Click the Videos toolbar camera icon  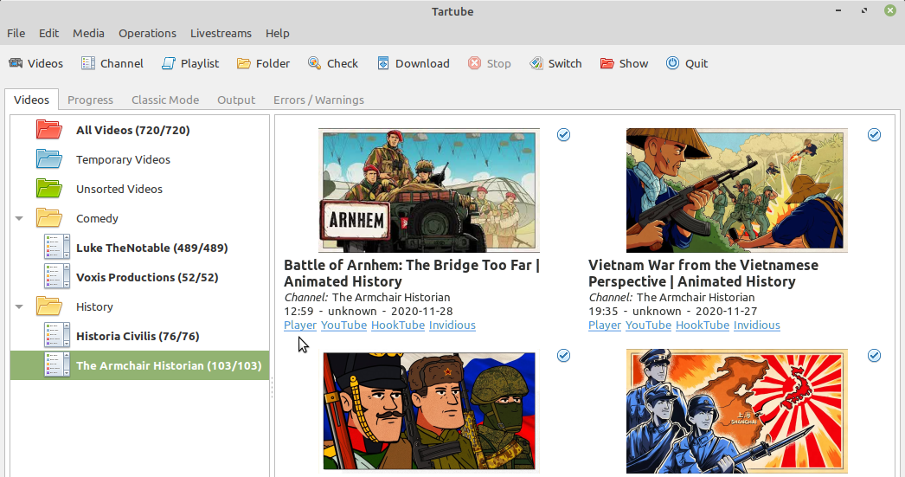(x=16, y=63)
